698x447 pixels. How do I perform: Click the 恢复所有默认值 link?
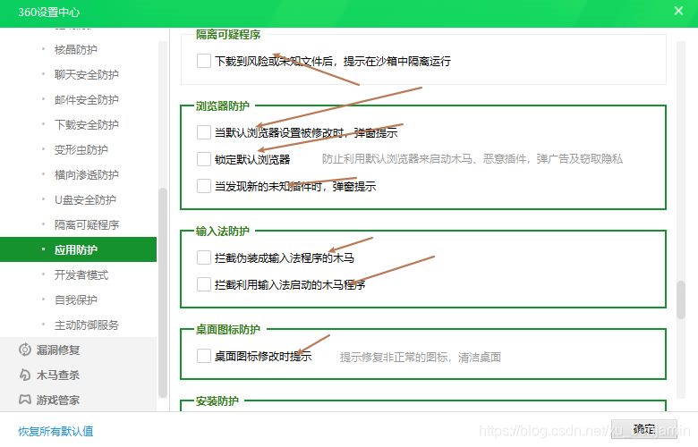(55, 431)
